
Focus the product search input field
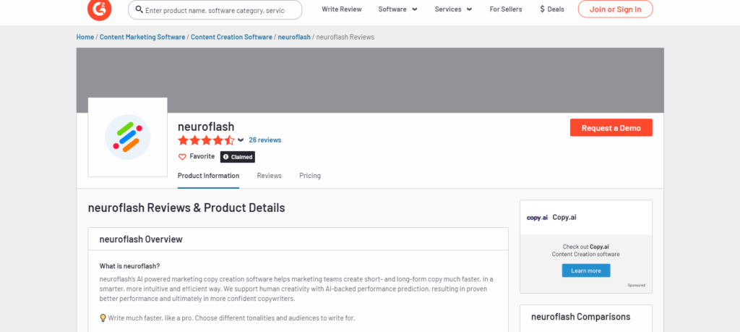215,9
